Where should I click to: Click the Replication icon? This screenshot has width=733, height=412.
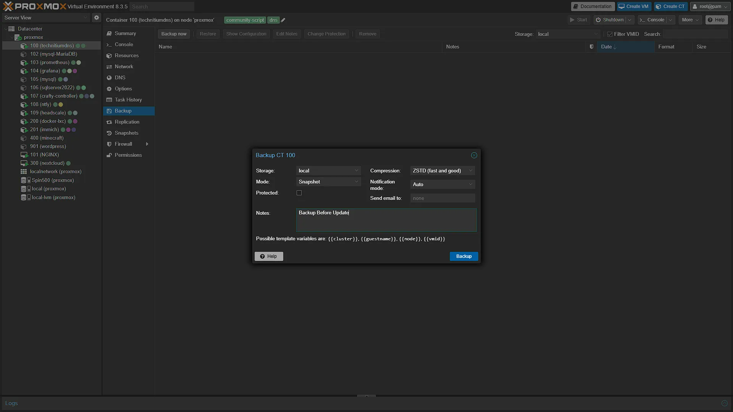tap(109, 122)
